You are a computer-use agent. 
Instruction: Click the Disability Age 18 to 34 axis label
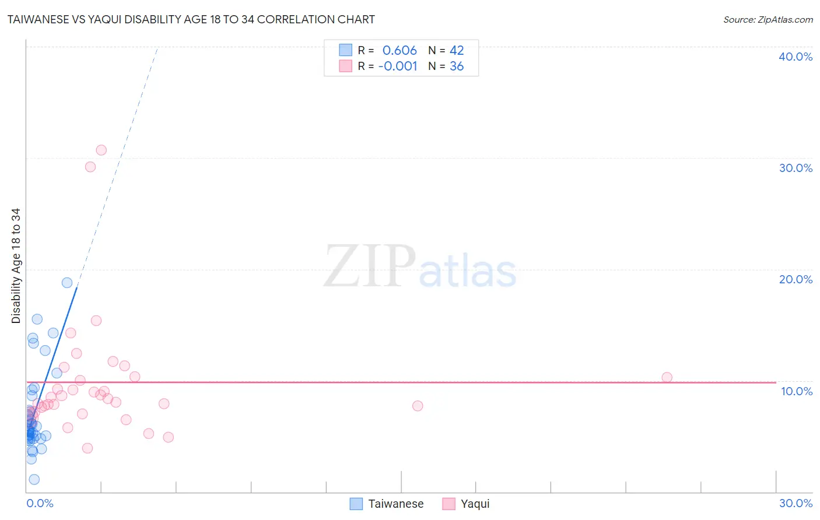pos(16,266)
